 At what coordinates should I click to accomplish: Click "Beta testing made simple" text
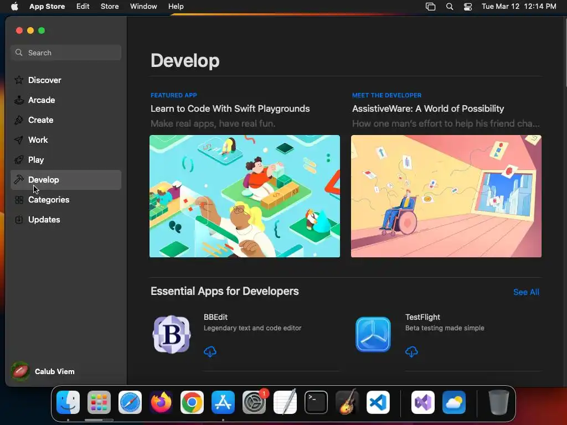(x=445, y=328)
